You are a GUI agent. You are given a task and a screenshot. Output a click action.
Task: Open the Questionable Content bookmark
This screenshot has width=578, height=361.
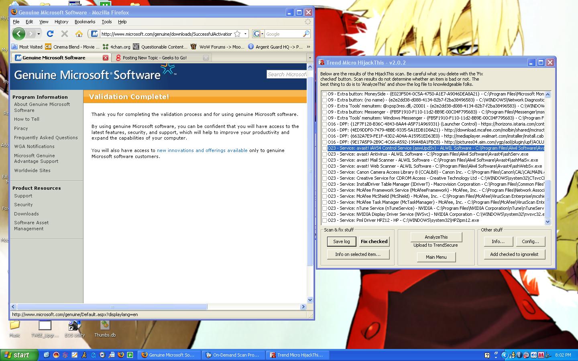click(x=160, y=47)
